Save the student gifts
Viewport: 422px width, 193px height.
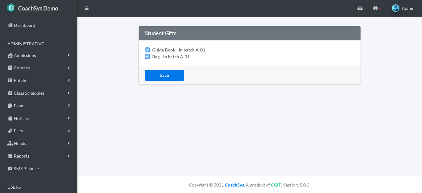coord(164,75)
